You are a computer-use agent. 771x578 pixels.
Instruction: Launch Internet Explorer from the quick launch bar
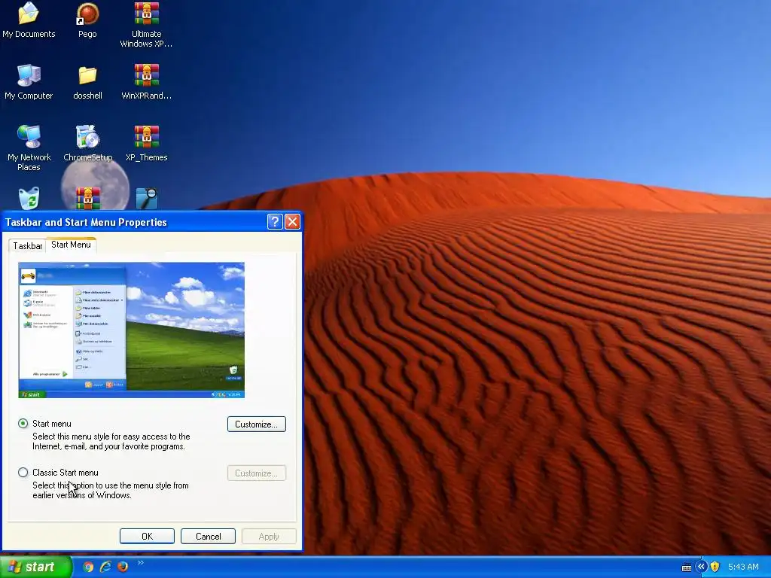[x=105, y=567]
